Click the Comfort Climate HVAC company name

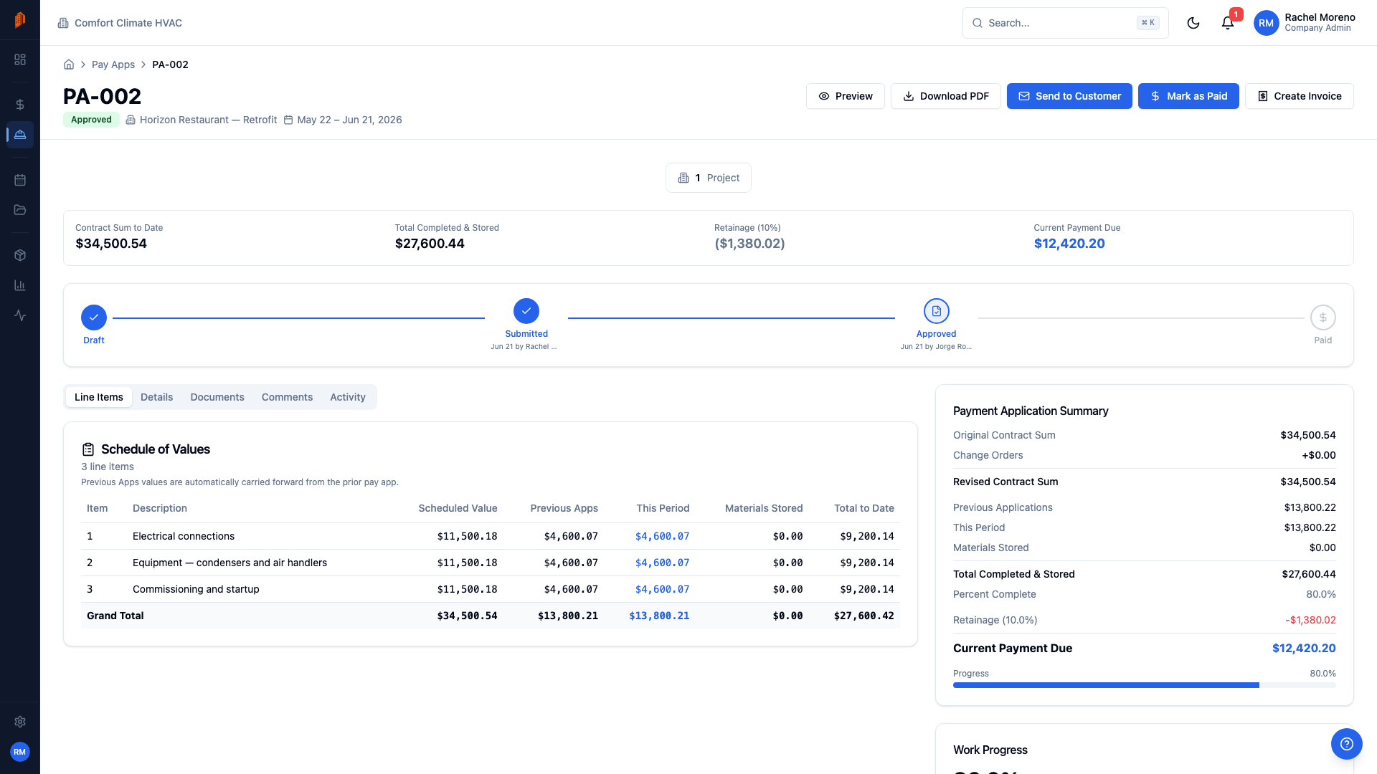point(128,23)
